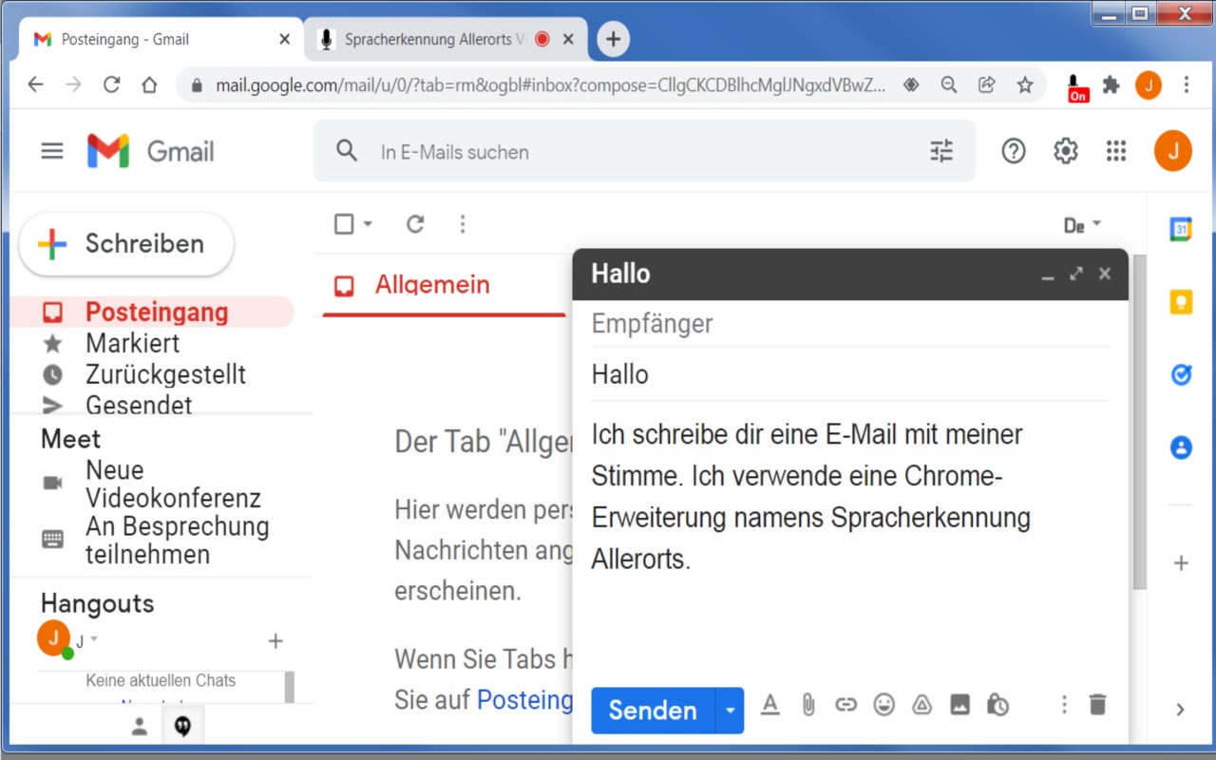Open Chrome three-dot menu
The width and height of the screenshot is (1216, 760).
(x=1186, y=85)
